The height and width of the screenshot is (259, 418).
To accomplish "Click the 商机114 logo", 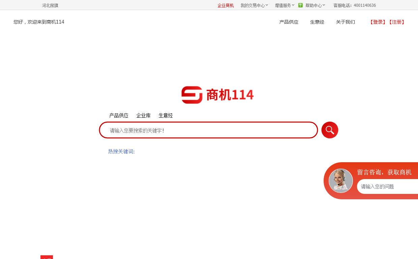I will click(217, 95).
